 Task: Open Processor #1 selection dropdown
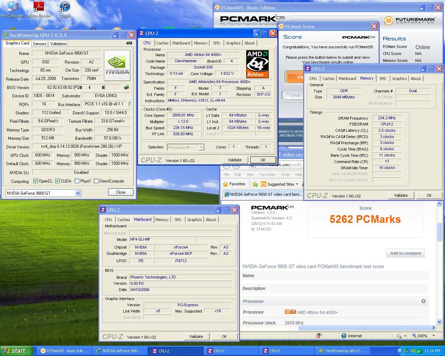(x=201, y=147)
